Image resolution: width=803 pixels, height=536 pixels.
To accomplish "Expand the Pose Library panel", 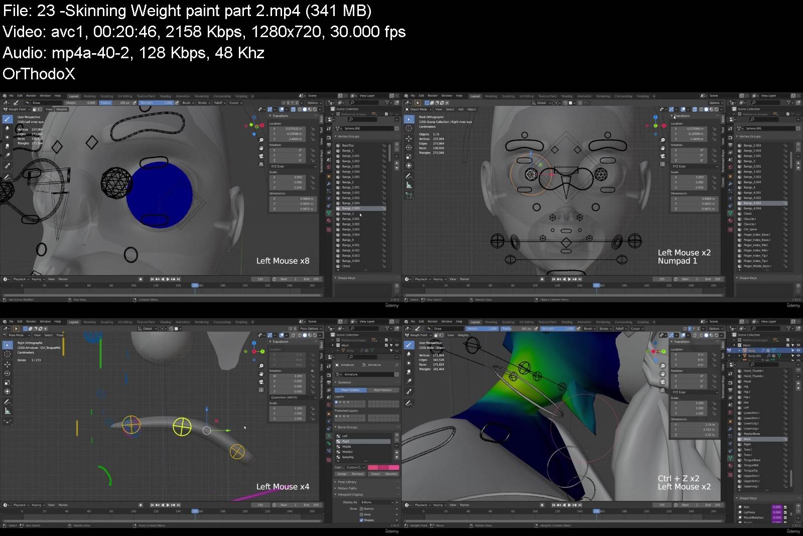I will 347,482.
